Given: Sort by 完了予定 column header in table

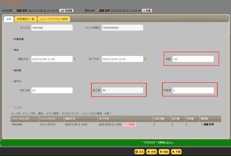Looking at the screenshot, I should pyautogui.click(x=125, y=119).
